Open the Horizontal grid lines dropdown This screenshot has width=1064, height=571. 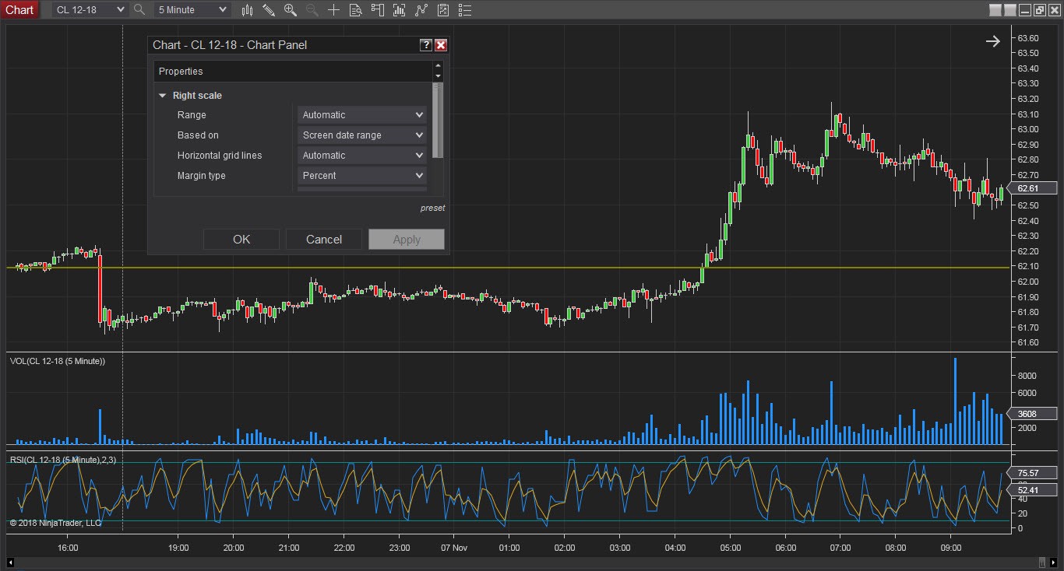click(362, 156)
